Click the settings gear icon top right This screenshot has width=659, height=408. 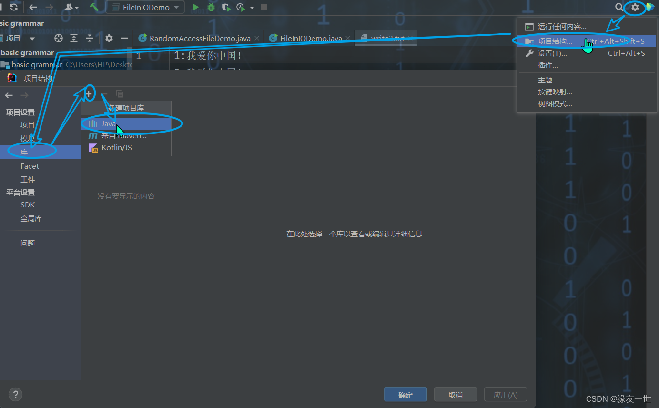pyautogui.click(x=635, y=7)
